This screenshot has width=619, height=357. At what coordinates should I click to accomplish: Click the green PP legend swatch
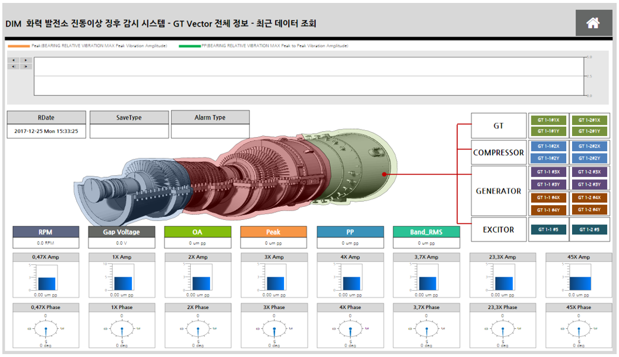[190, 46]
